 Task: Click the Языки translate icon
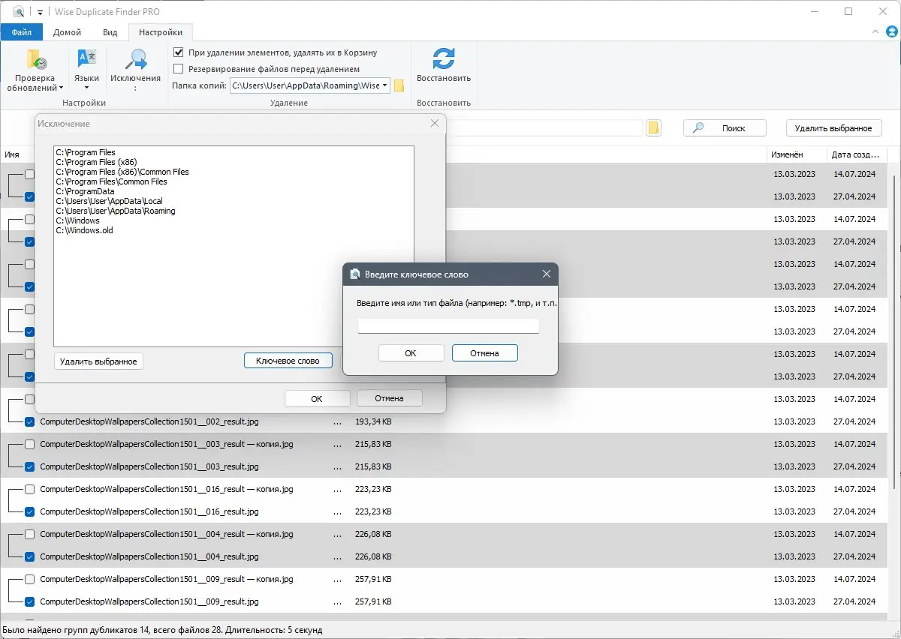click(87, 59)
